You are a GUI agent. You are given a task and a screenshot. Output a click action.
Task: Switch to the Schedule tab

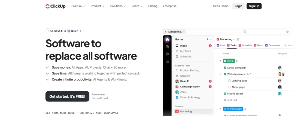tap(245, 45)
